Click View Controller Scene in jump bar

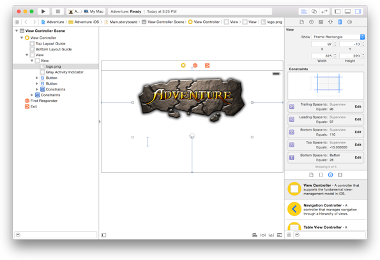point(163,22)
